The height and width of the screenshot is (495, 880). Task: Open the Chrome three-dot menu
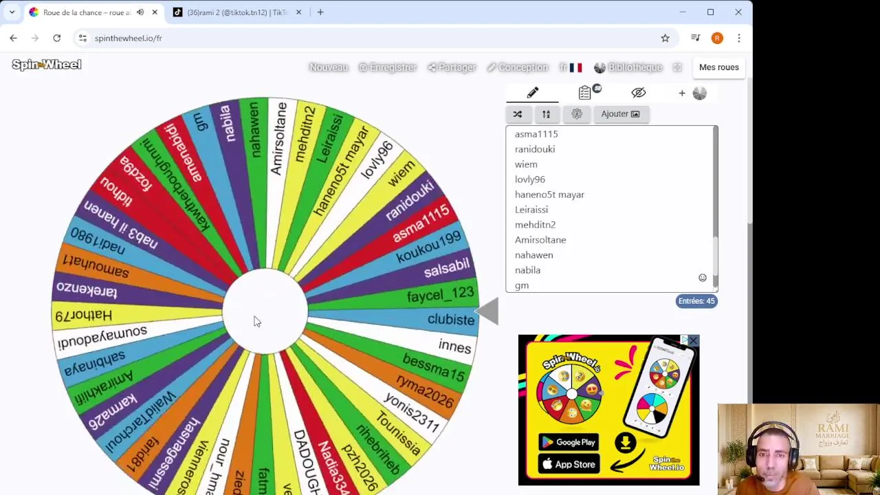click(738, 38)
